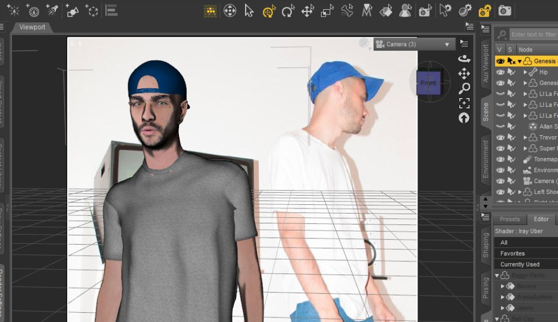Click the frame selection viewport icon
This screenshot has width=558, height=322.
(x=464, y=103)
